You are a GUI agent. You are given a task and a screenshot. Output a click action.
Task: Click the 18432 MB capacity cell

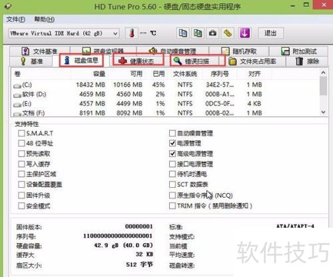click(91, 85)
